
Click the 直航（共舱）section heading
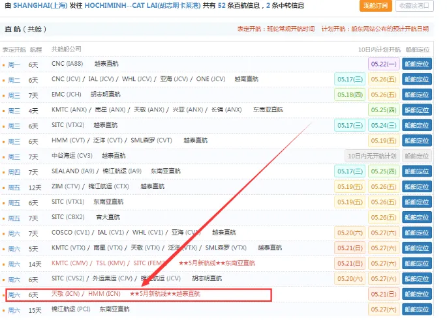tap(25, 29)
